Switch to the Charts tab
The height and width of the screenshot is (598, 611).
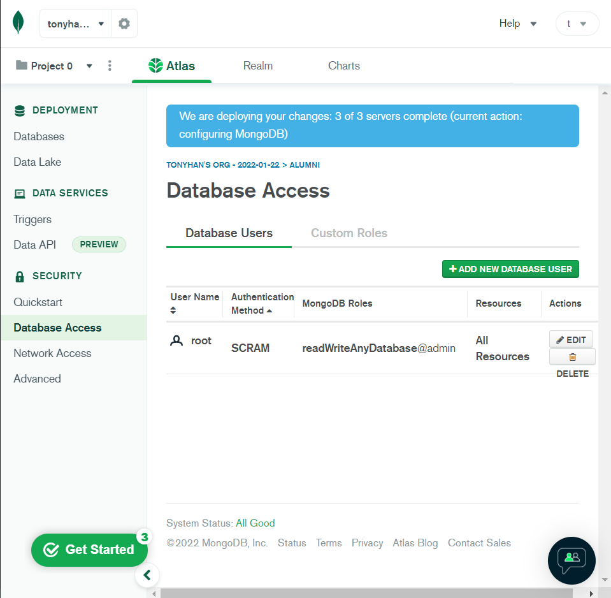point(343,66)
